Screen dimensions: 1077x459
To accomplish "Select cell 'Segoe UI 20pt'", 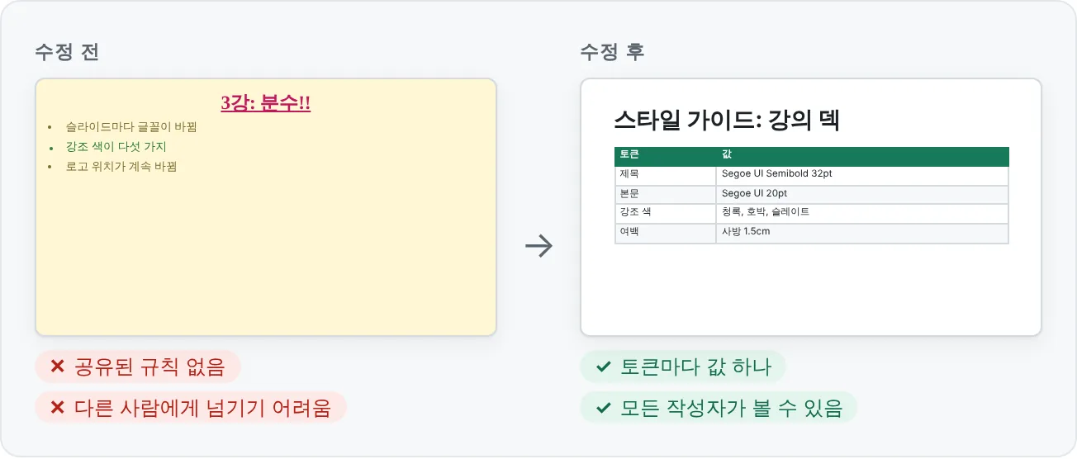I will pos(862,194).
